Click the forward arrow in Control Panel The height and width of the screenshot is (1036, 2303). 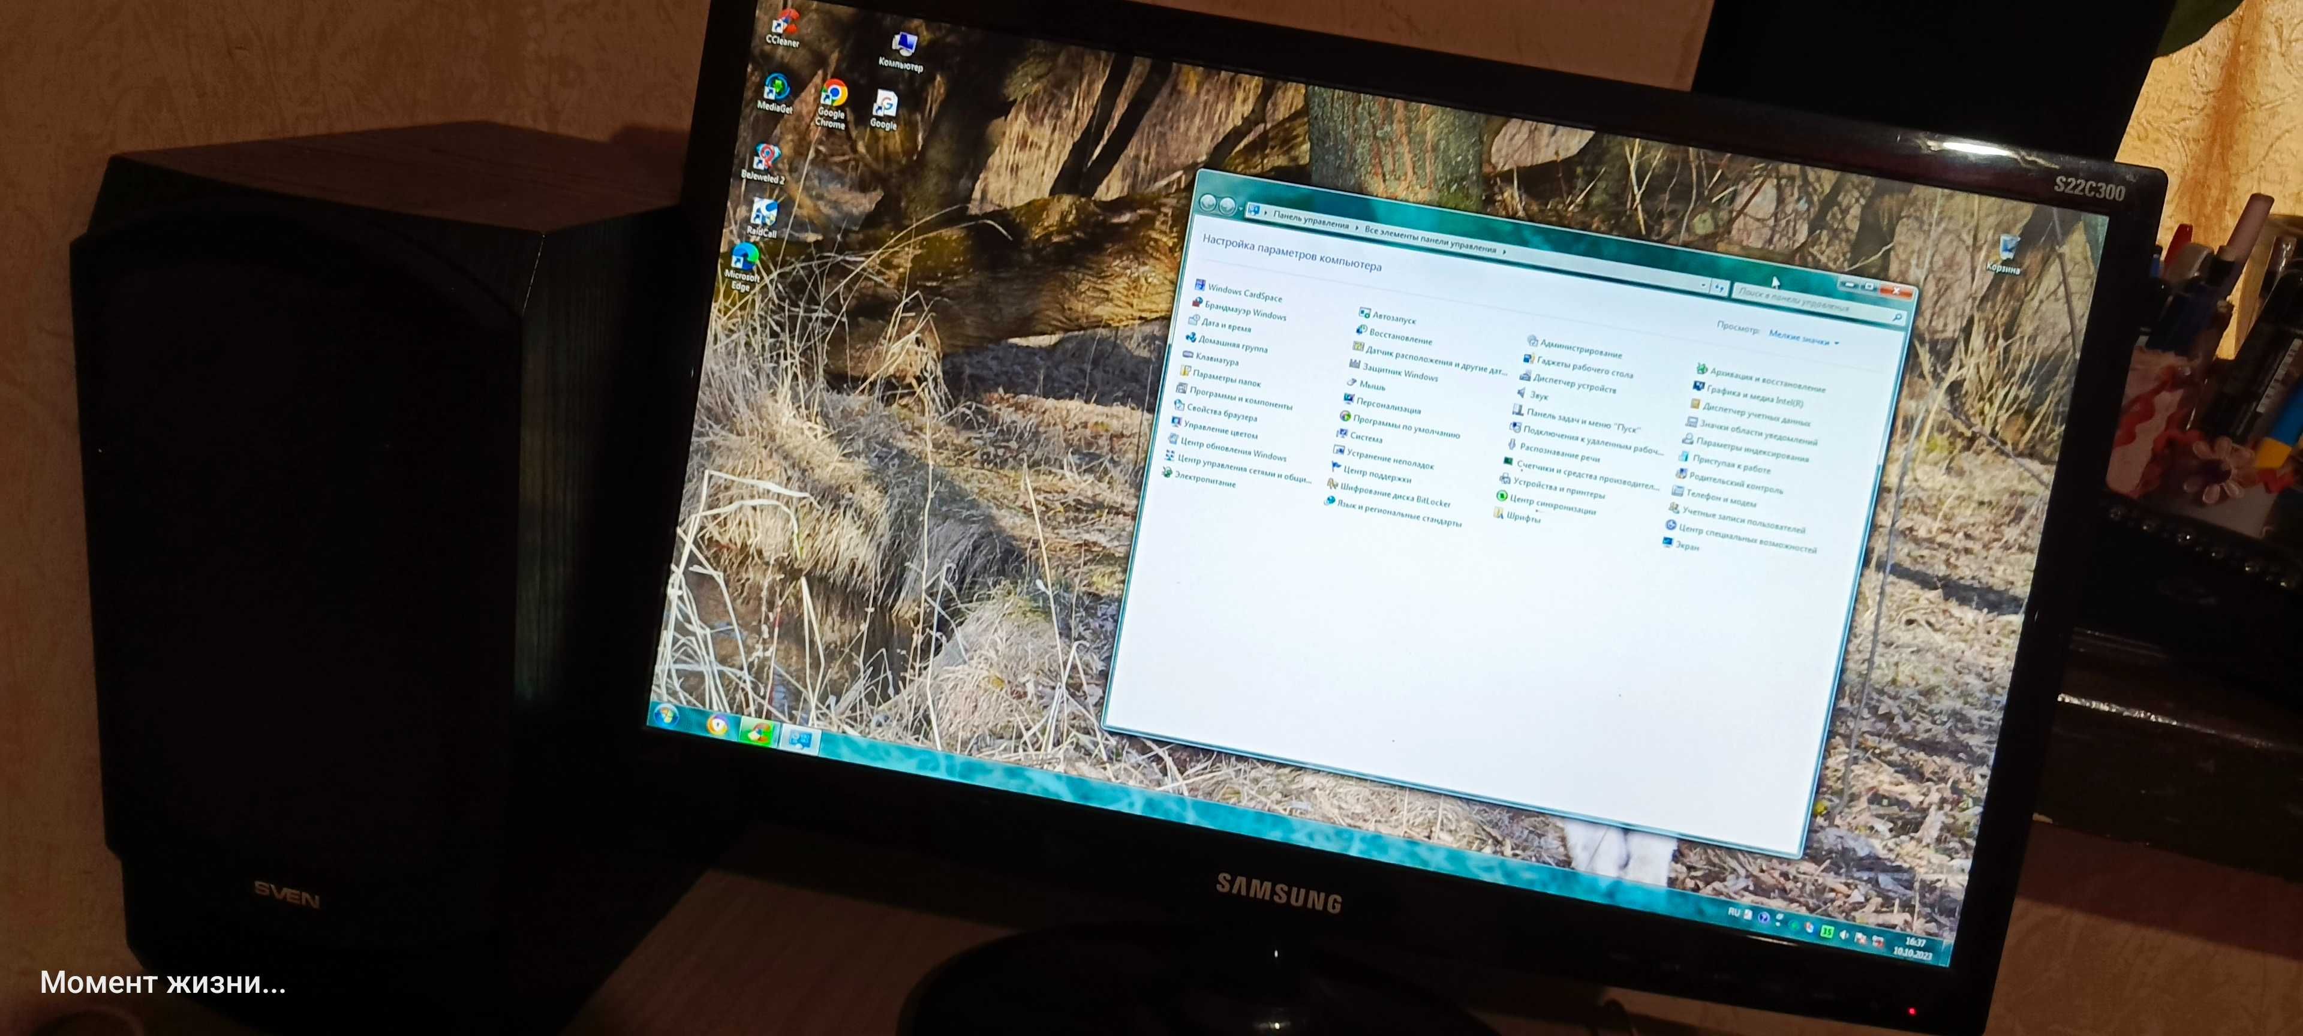(1228, 206)
